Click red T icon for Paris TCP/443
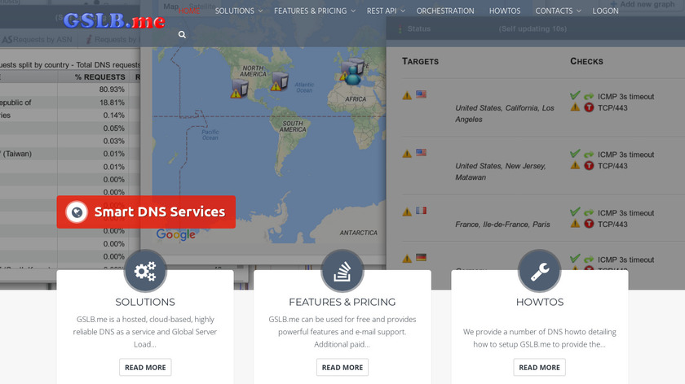The image size is (685, 384). point(589,224)
